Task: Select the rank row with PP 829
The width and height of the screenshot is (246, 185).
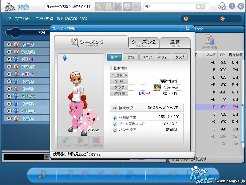Action: coord(217,63)
